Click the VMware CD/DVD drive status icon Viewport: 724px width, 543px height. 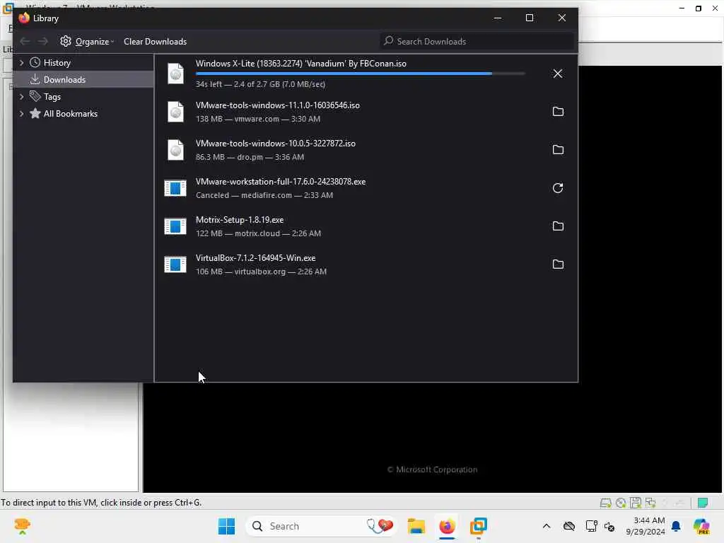[x=621, y=503]
